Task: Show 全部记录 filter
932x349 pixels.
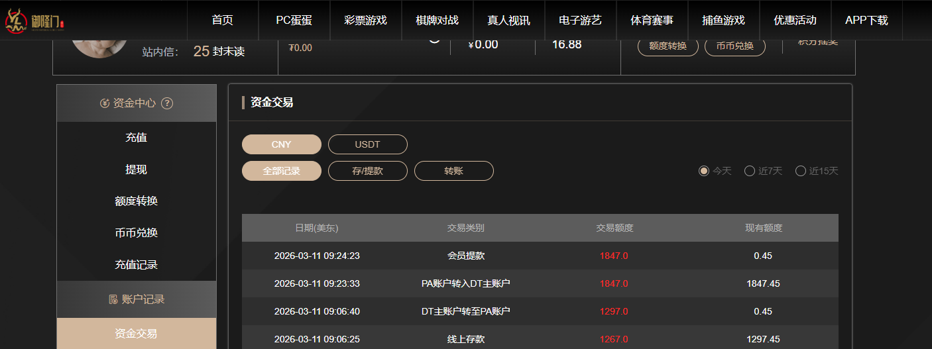Action: click(282, 171)
